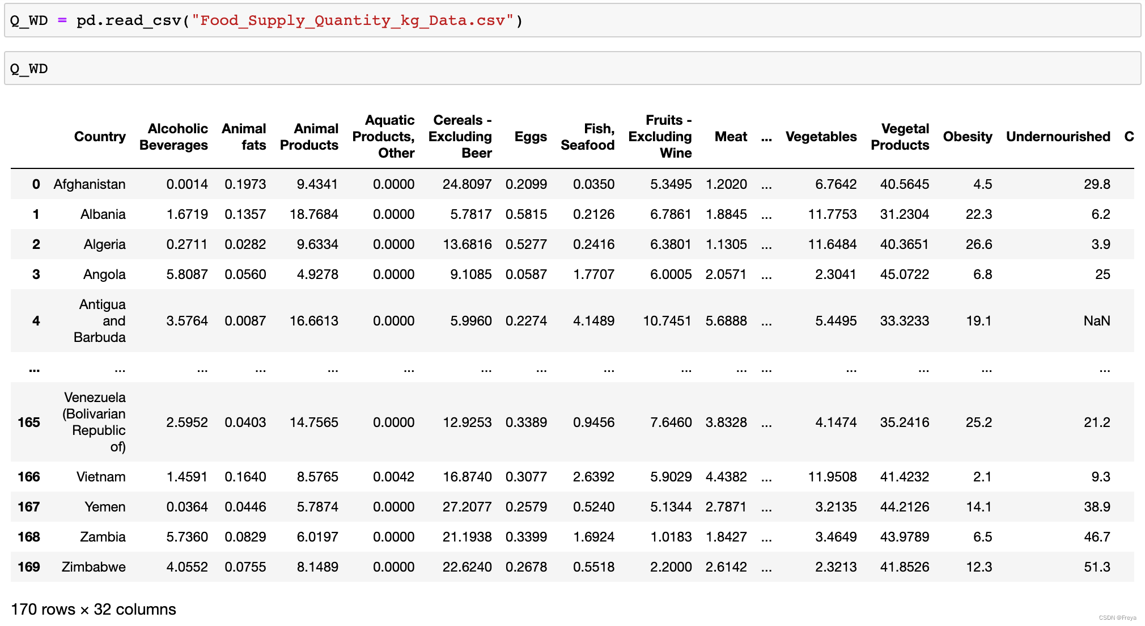
Task: Select the Albania country cell
Action: pos(103,214)
